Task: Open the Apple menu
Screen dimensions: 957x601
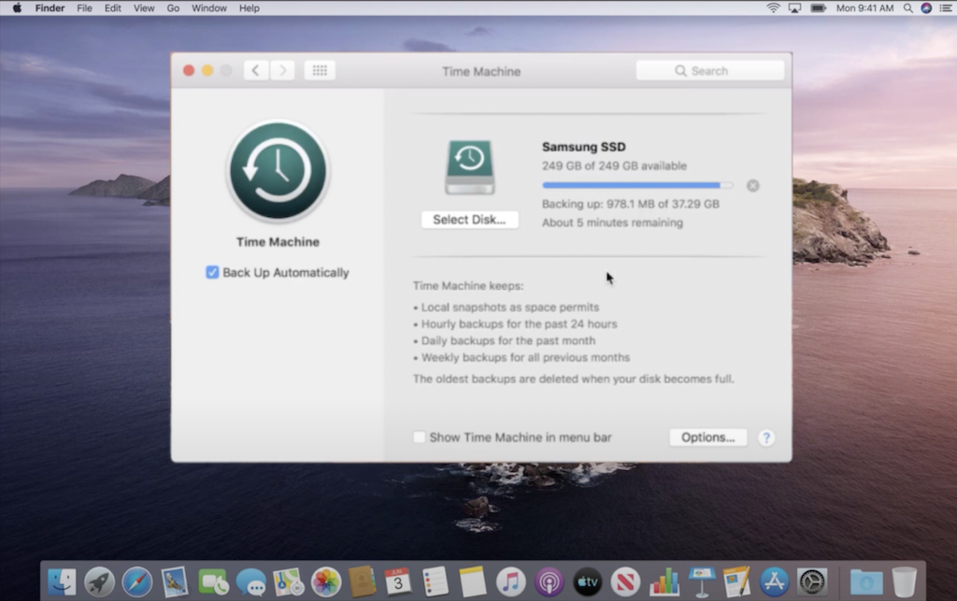Action: [x=17, y=7]
